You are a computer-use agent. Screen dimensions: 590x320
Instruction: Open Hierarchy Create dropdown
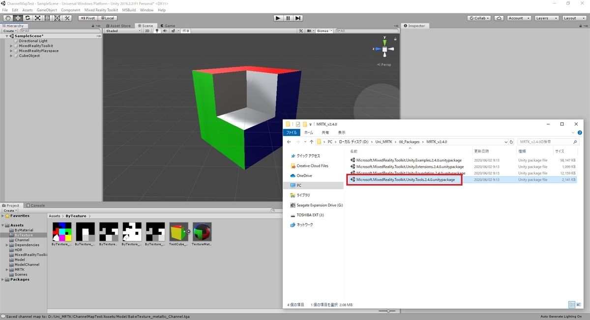pyautogui.click(x=10, y=31)
